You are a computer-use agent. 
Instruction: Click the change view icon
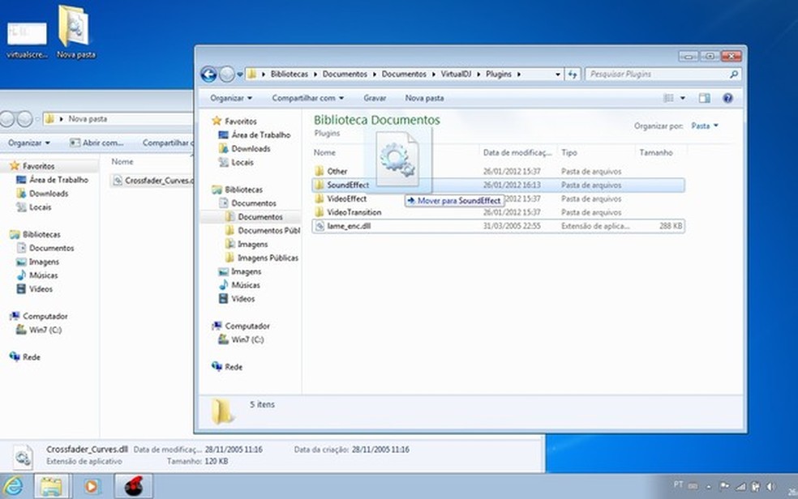pos(669,98)
